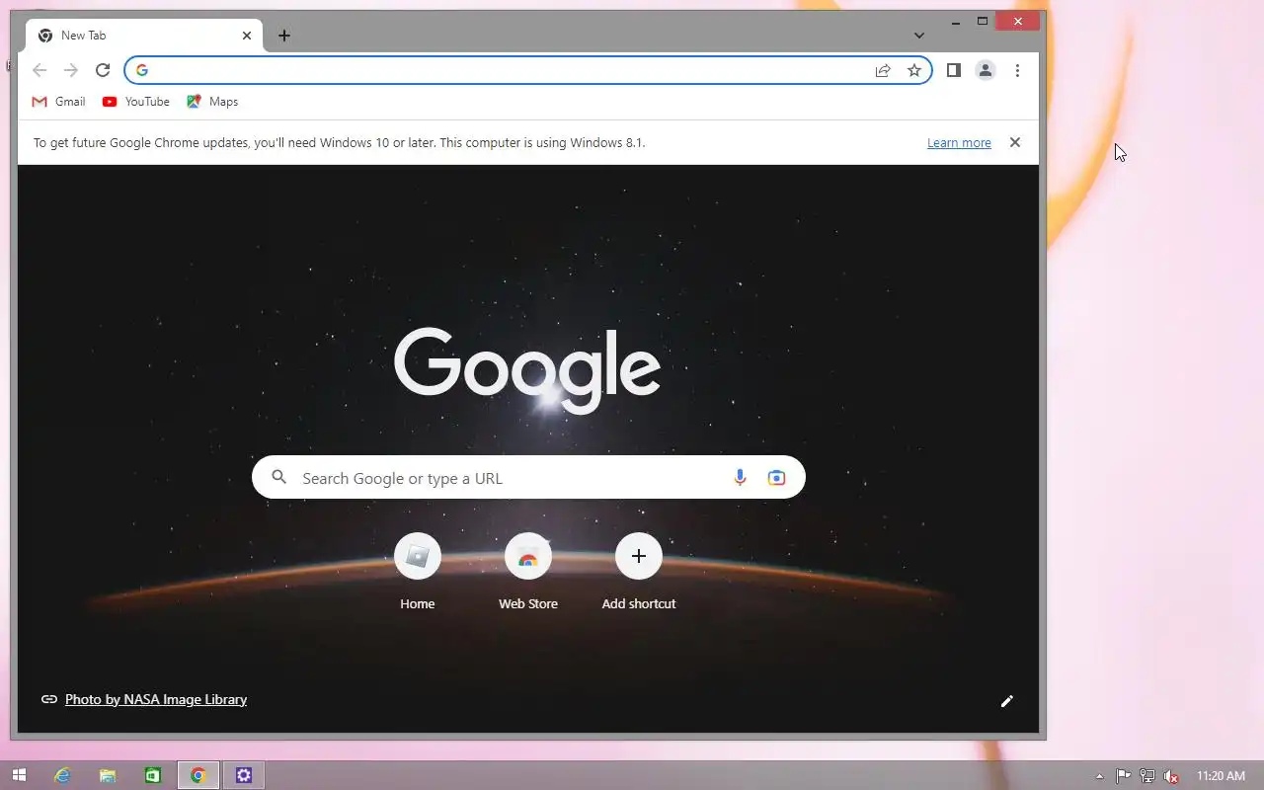Maximize the Chrome window
1264x790 pixels.
(x=983, y=21)
